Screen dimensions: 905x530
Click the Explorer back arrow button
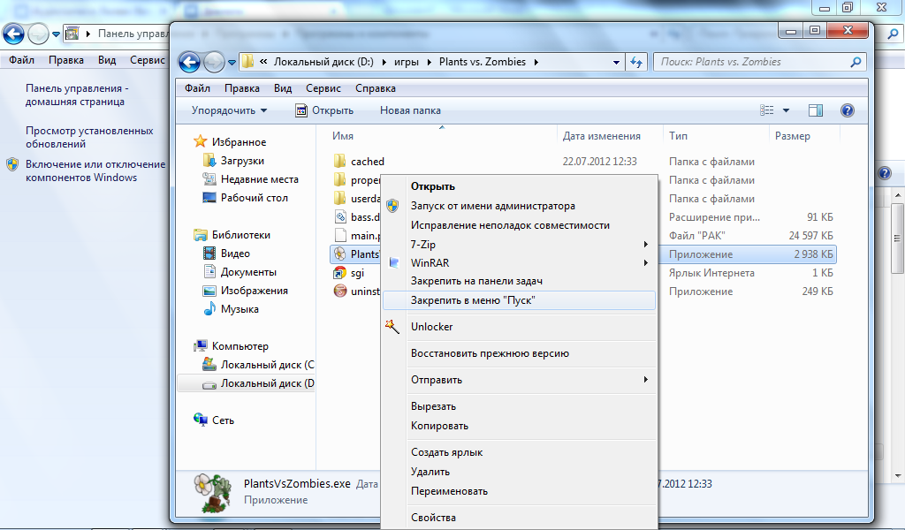[x=189, y=62]
